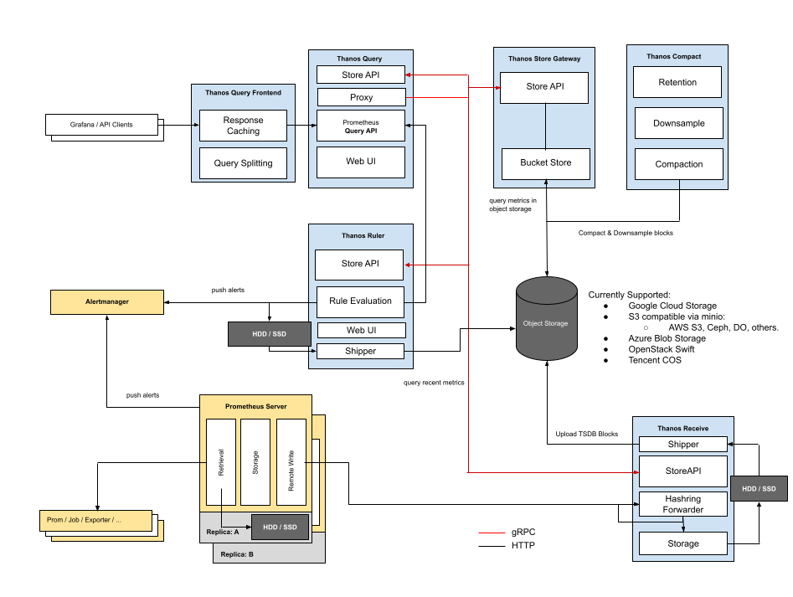This screenshot has width=793, height=597.
Task: Select Store API inside Thanos Ruler
Action: [x=359, y=265]
